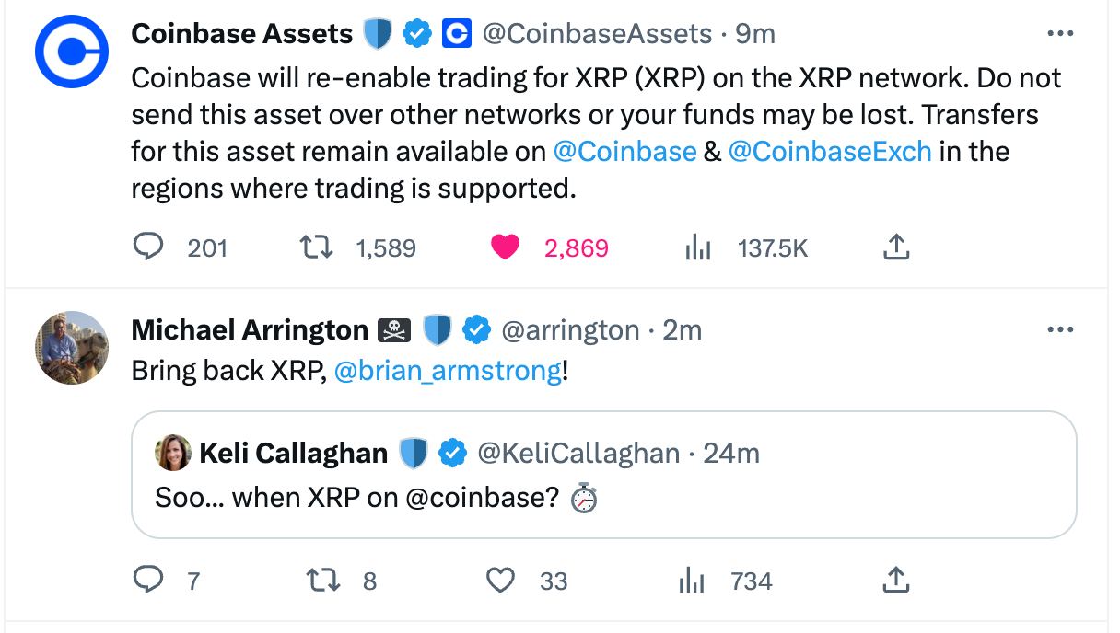Click the Coinbase Assets display name
1120x633 pixels.
tap(241, 34)
